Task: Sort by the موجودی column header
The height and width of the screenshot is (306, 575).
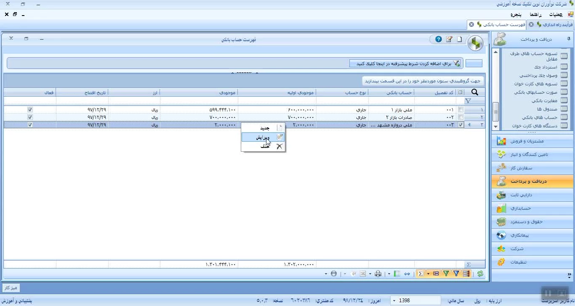Action: (x=199, y=92)
